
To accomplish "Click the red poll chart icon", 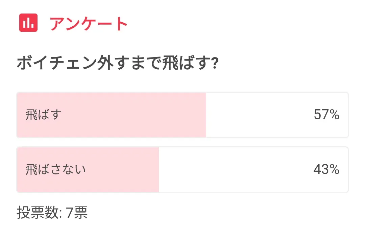I will [28, 23].
